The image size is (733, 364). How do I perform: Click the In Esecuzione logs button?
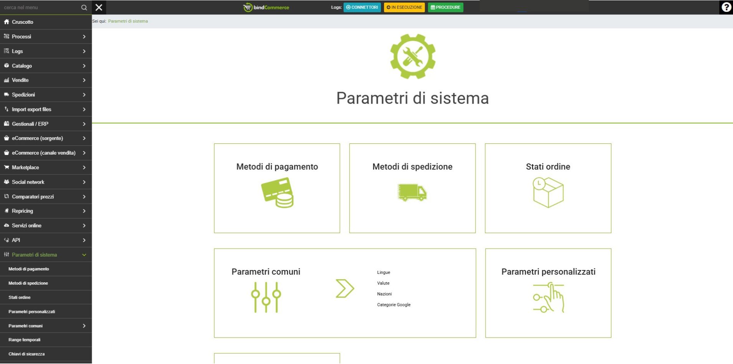click(x=404, y=7)
